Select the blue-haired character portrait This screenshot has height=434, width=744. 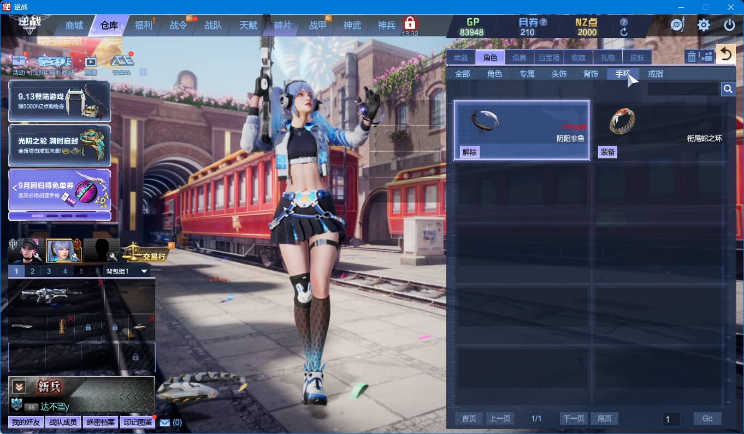(x=64, y=251)
